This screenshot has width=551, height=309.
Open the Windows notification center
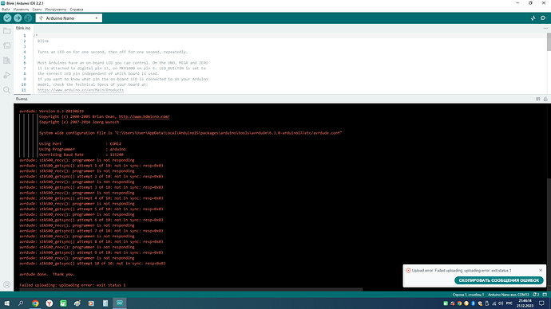[541, 303]
